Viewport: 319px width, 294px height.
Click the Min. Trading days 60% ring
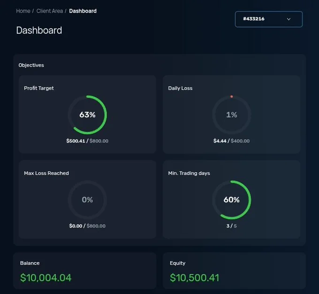tap(232, 200)
